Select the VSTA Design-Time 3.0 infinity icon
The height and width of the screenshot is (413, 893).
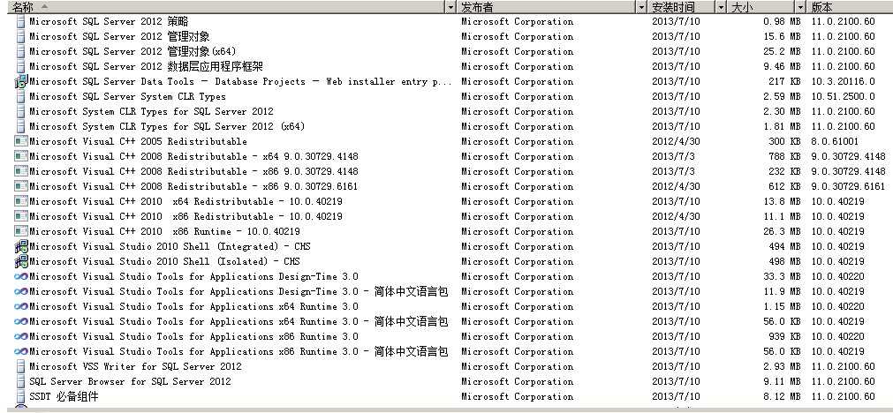(21, 277)
